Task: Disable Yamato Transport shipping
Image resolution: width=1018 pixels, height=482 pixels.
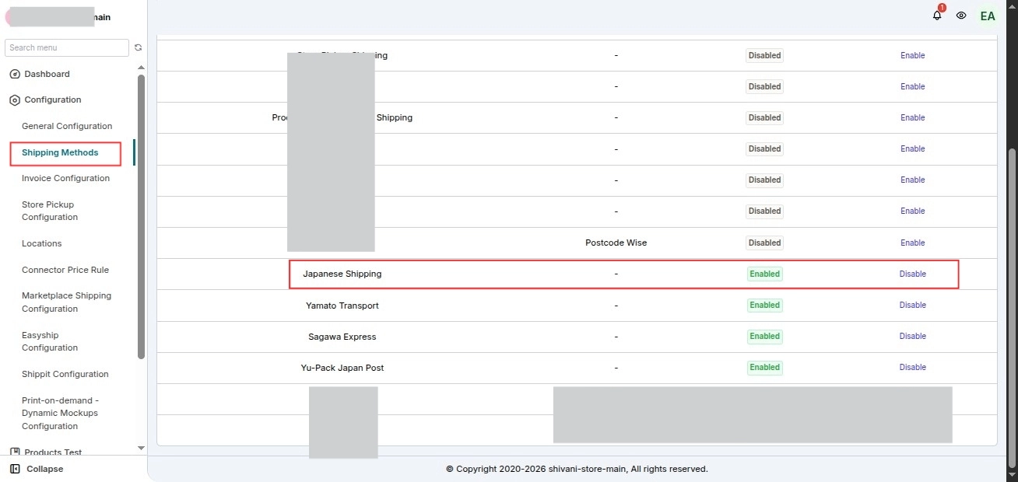Action: click(913, 305)
